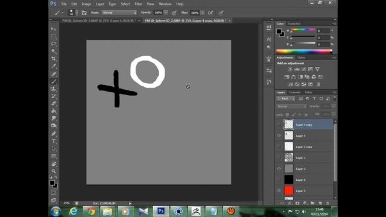386x217 pixels.
Task: Open Google Chrome from the taskbar
Action: tap(90, 212)
